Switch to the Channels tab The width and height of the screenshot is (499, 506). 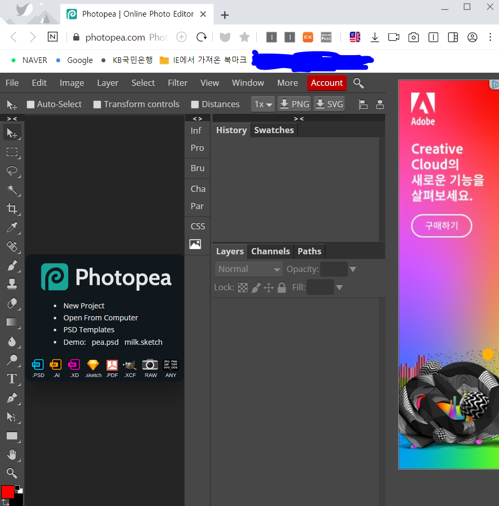(x=270, y=251)
